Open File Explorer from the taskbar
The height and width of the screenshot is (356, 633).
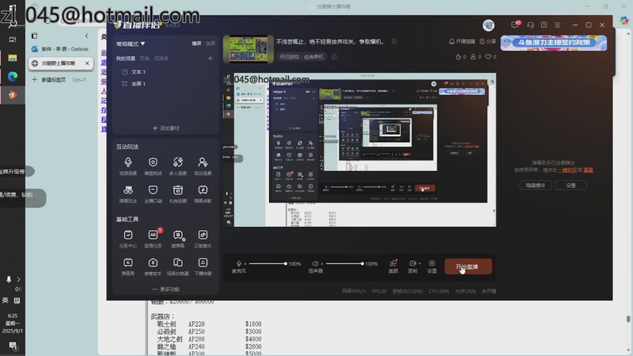pyautogui.click(x=13, y=58)
